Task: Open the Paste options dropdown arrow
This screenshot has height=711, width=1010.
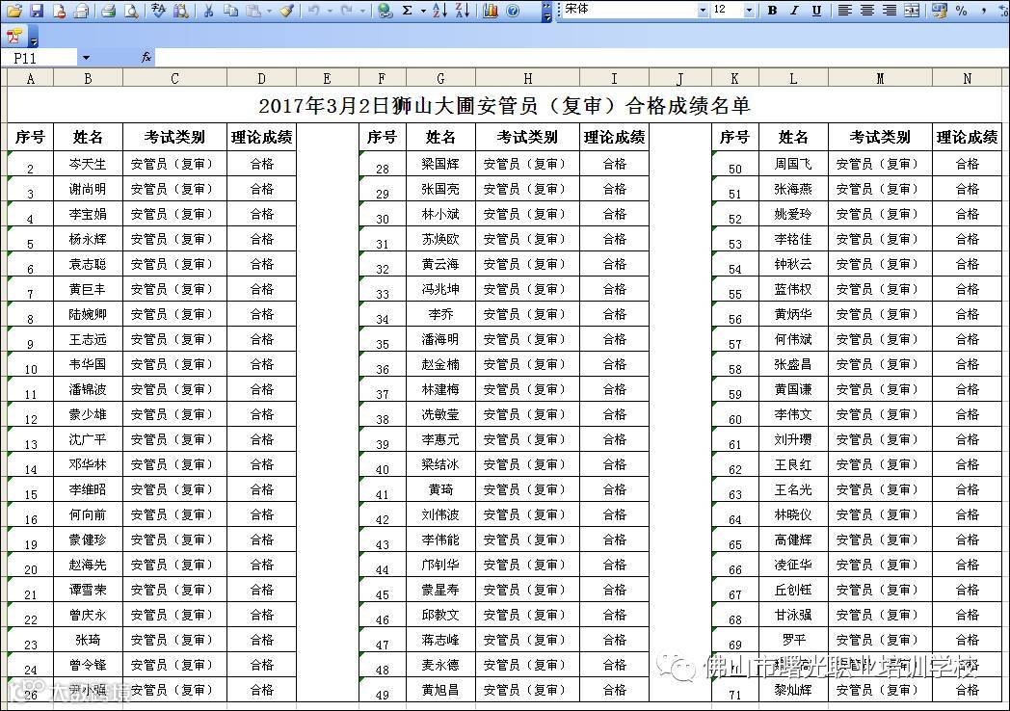Action: [269, 11]
